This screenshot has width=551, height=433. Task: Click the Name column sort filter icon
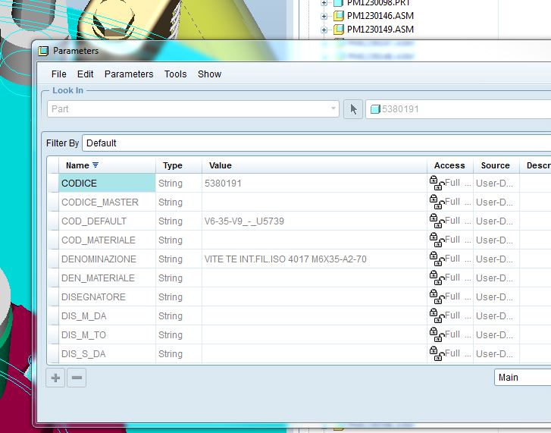[x=95, y=165]
